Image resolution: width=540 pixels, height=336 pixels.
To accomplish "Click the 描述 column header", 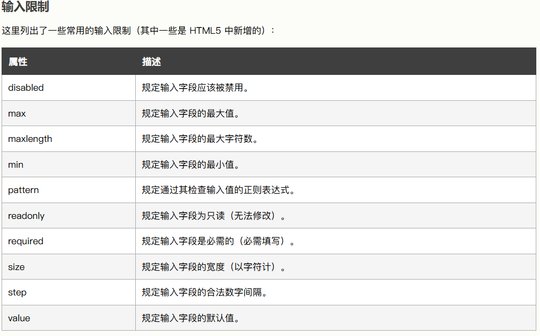I will click(x=151, y=62).
